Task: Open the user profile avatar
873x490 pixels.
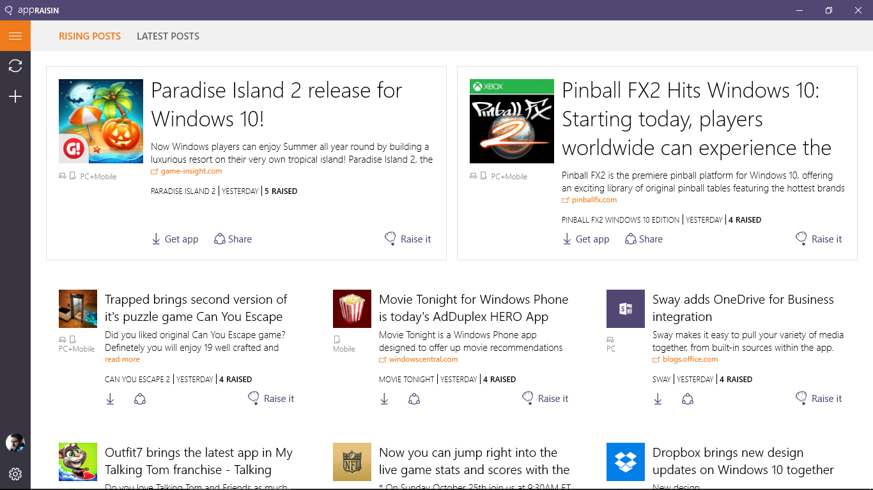Action: click(x=15, y=443)
